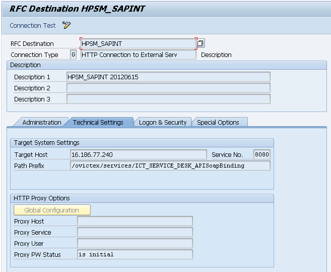Click the Proxy Service input field
This screenshot has width=331, height=272.
pyautogui.click(x=135, y=233)
